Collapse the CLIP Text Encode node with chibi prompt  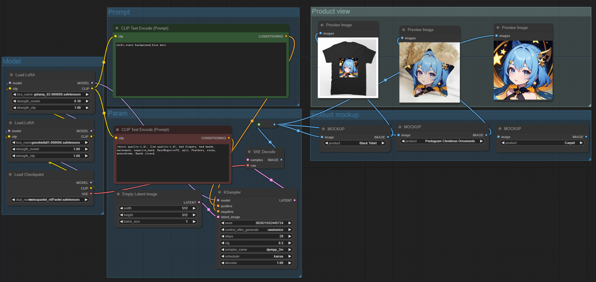point(117,28)
